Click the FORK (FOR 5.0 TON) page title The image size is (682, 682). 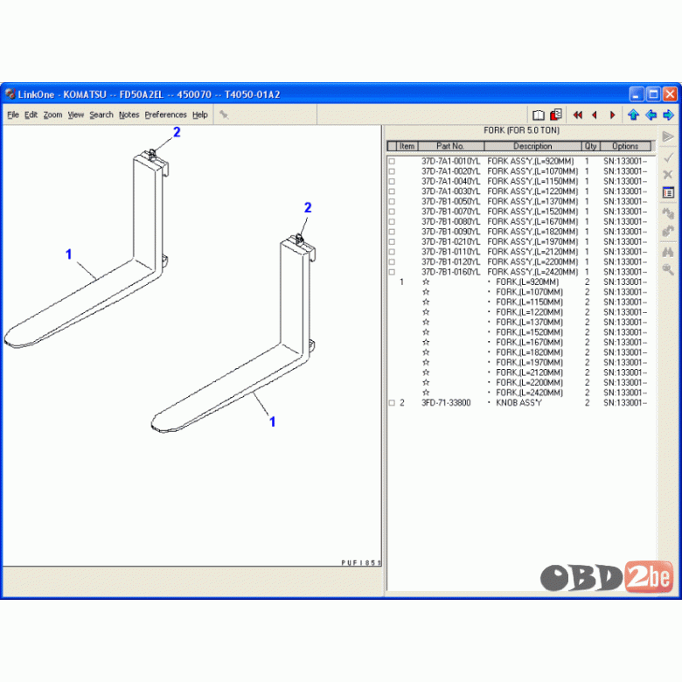pos(521,130)
